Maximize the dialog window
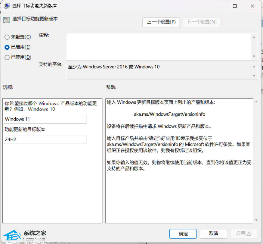Viewport: 263px width, 244px height. click(x=235, y=6)
